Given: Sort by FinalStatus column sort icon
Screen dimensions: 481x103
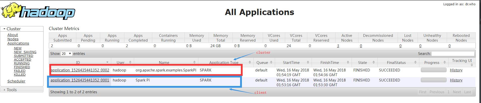Looking at the screenshot, I should coord(415,62).
